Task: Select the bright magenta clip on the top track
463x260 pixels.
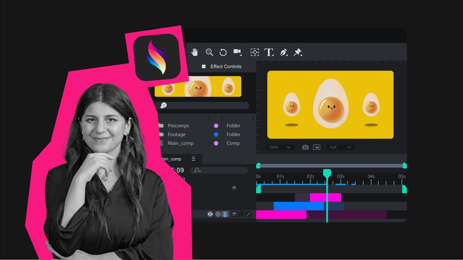Action: click(x=326, y=198)
